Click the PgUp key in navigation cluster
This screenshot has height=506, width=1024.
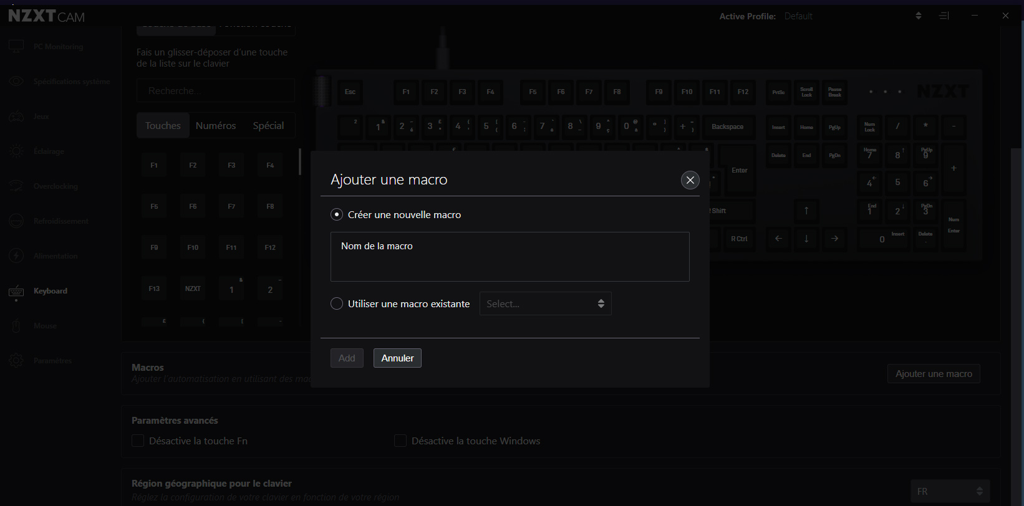834,126
